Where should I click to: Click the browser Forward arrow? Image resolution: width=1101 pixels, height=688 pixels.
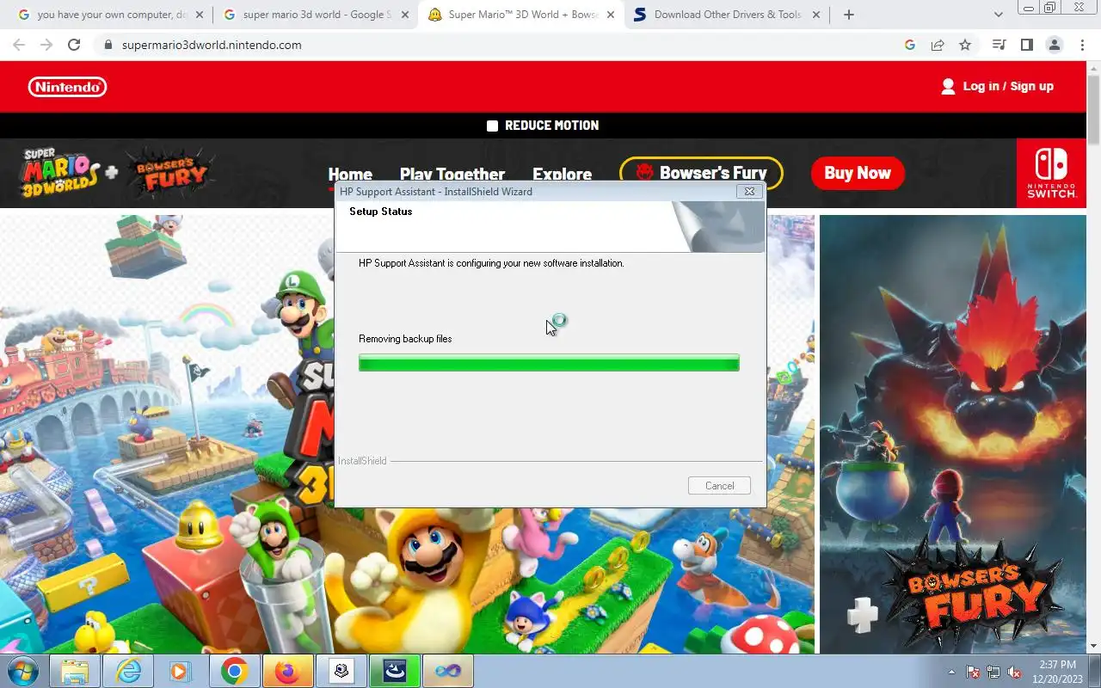point(46,45)
